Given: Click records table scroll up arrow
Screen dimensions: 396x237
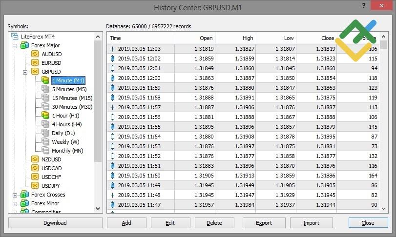Looking at the screenshot, I should [384, 37].
